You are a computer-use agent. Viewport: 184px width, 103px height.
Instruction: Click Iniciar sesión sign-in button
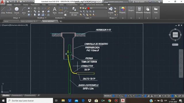pyautogui.click(x=140, y=2)
